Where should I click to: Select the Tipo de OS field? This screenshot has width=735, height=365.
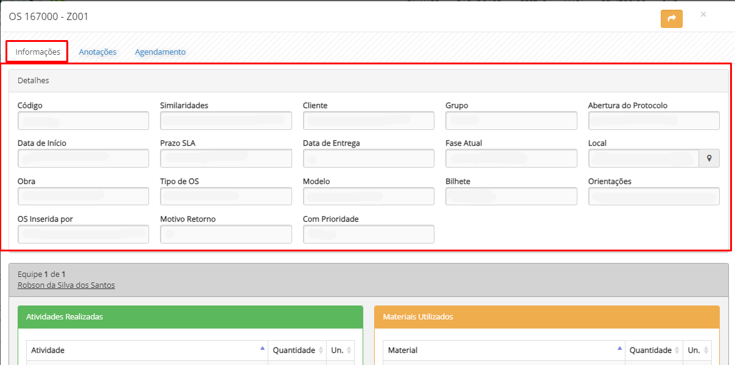tap(226, 196)
